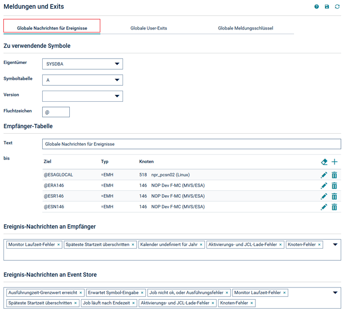The width and height of the screenshot is (344, 317).
Task: Click the Ziel column header
Action: (47, 161)
